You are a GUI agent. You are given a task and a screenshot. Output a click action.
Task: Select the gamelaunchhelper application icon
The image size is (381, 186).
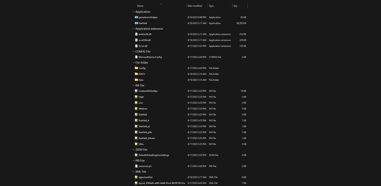[136, 17]
